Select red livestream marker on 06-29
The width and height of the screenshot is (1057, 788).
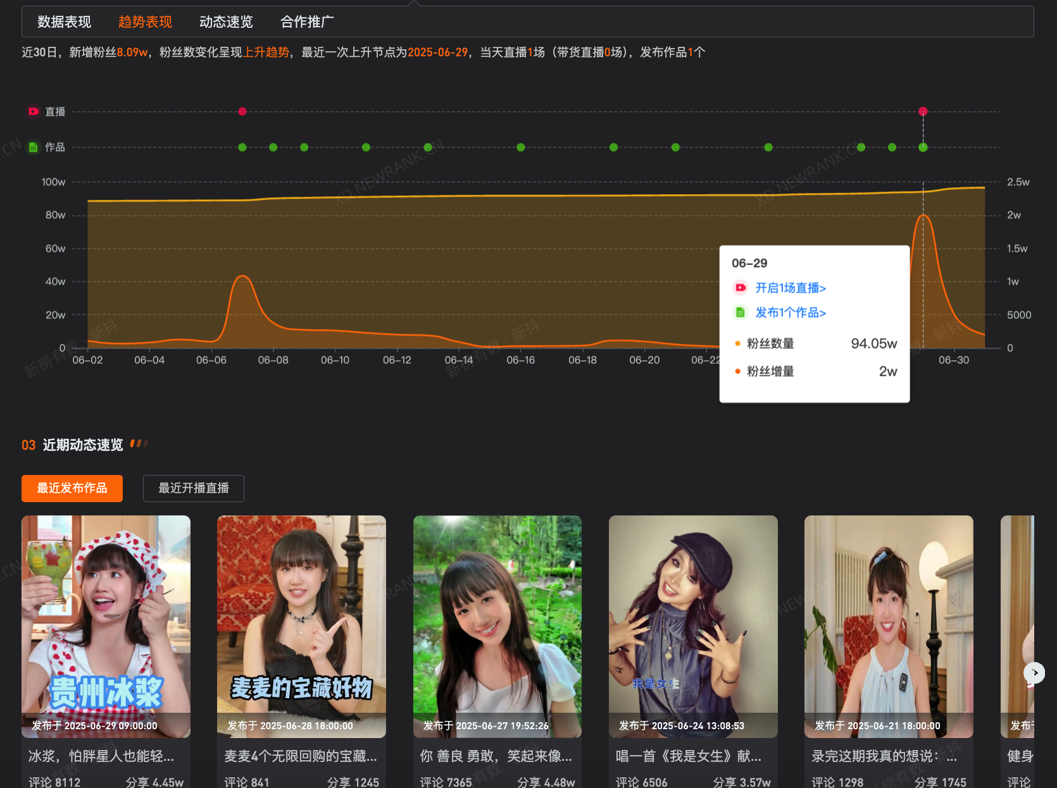923,111
